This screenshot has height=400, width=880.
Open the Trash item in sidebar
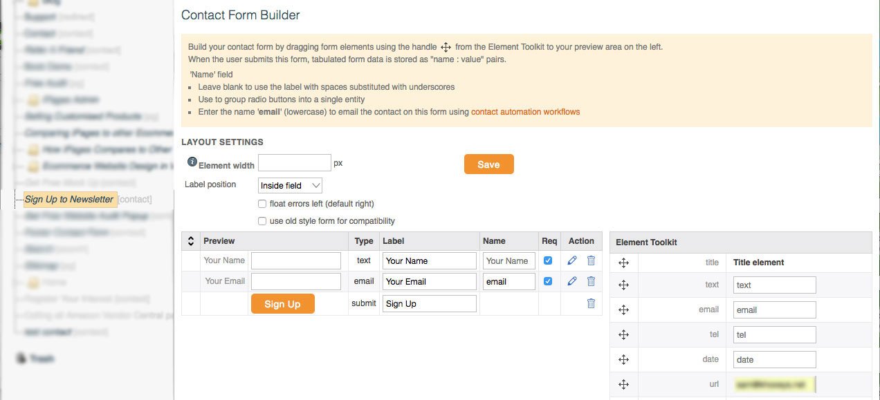(x=41, y=359)
